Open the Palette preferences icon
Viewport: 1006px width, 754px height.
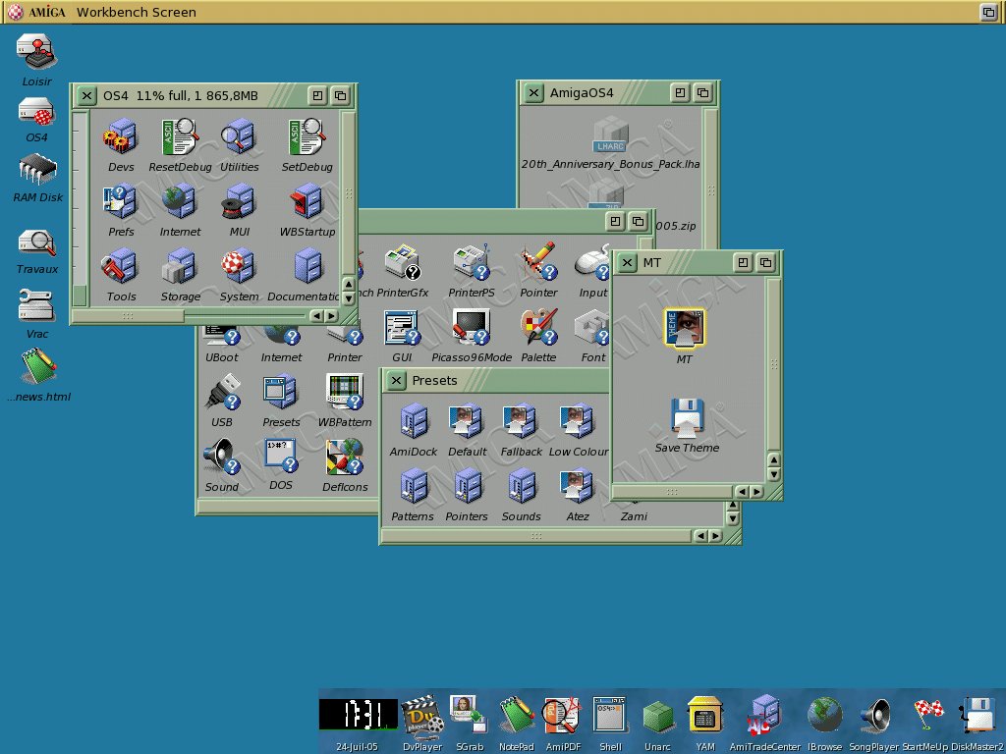point(538,328)
